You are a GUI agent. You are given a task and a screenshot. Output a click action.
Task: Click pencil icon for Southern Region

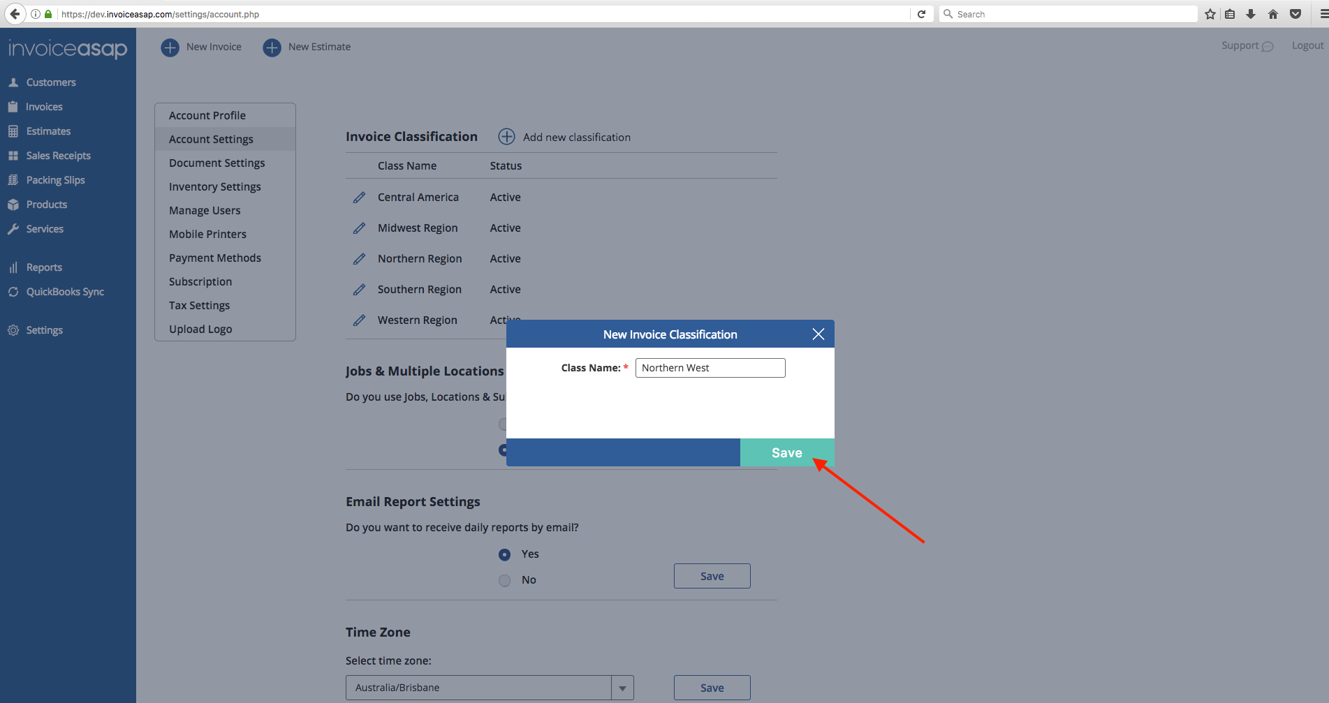(x=359, y=290)
